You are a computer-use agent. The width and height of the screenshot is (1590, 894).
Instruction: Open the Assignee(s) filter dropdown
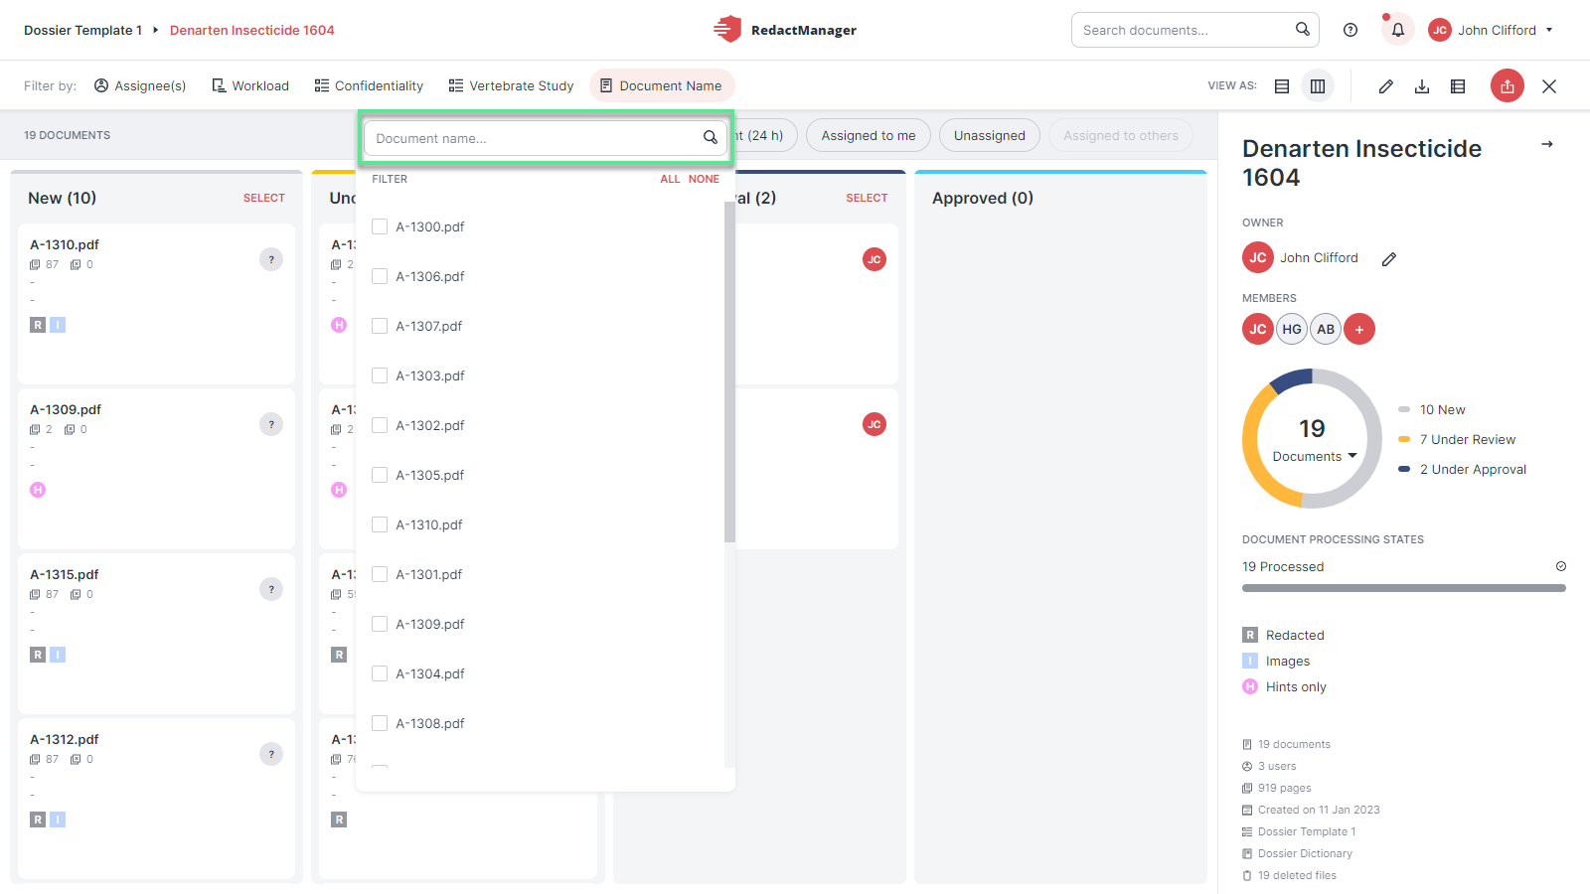click(140, 85)
